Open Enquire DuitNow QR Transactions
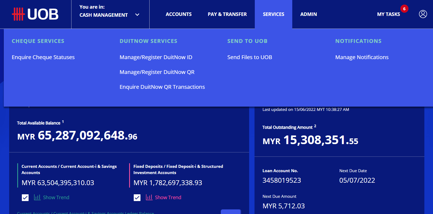This screenshot has width=433, height=214. [x=162, y=87]
